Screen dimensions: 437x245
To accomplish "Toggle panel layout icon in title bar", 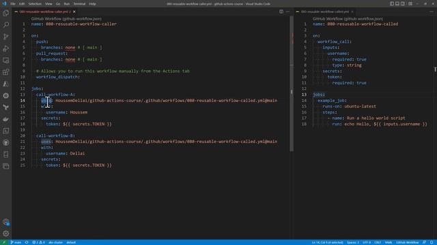I will coord(397,3).
